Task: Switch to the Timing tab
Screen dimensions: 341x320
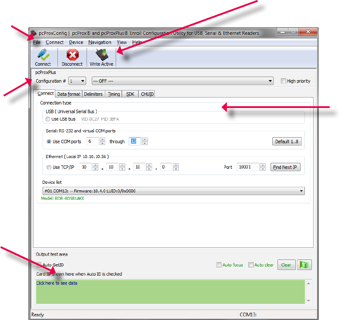Action: [114, 94]
